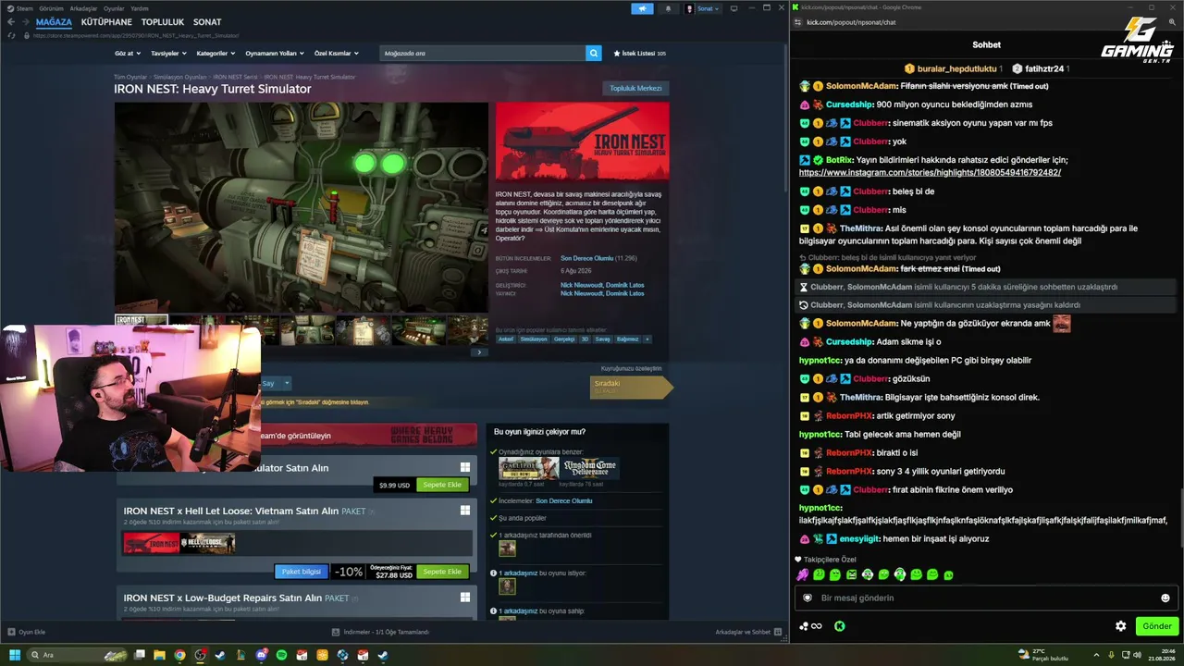Go forward using Steam's forward arrow
This screenshot has height=666, width=1184.
[x=25, y=22]
